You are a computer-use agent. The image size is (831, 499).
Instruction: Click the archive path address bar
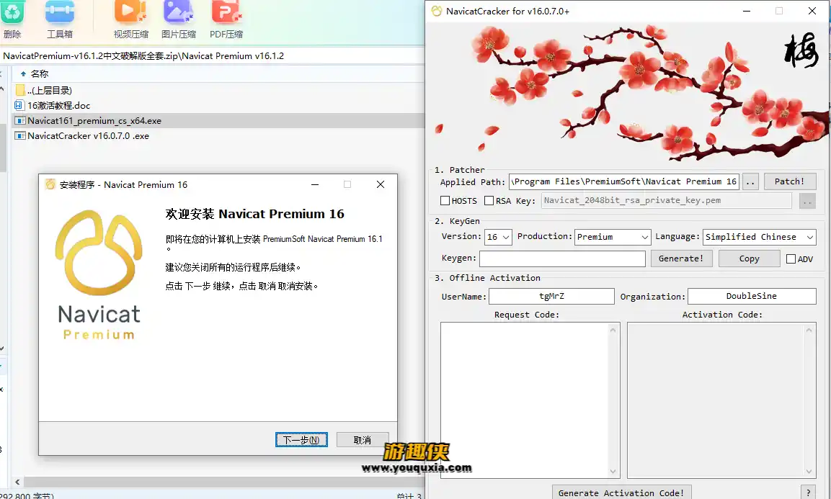[212, 55]
